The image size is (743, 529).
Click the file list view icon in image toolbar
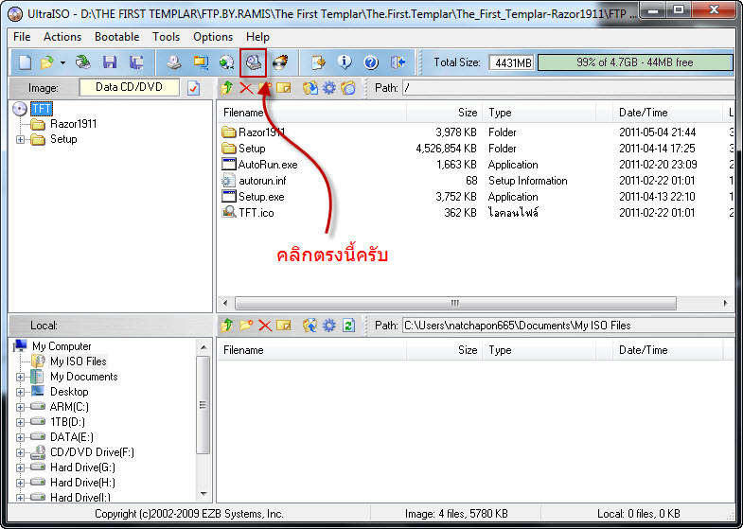[348, 88]
